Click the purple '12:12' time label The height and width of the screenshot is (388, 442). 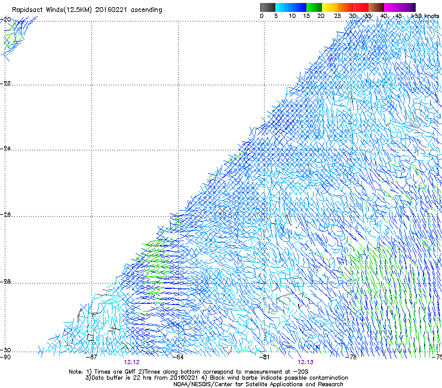click(x=131, y=362)
